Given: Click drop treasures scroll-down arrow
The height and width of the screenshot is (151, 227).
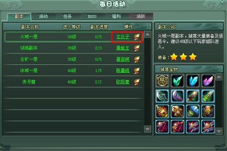Looking at the screenshot, I should point(219,131).
